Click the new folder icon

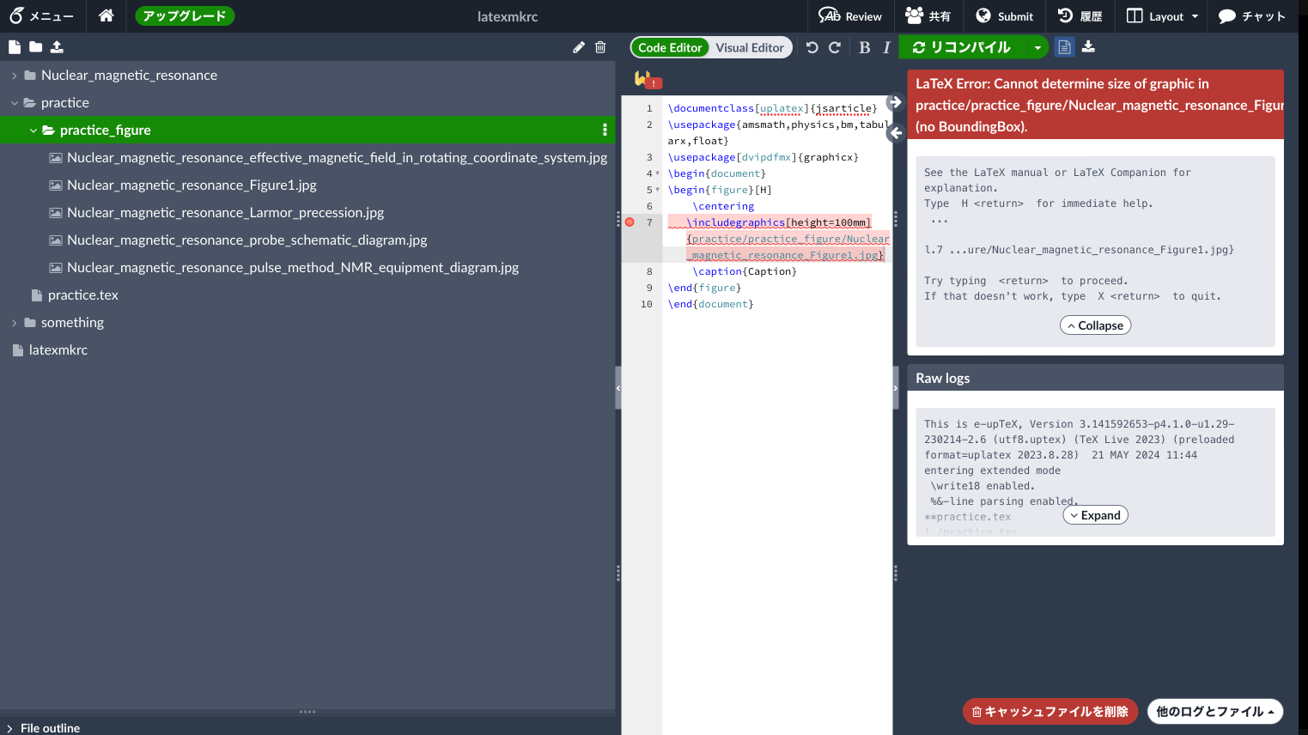35,47
